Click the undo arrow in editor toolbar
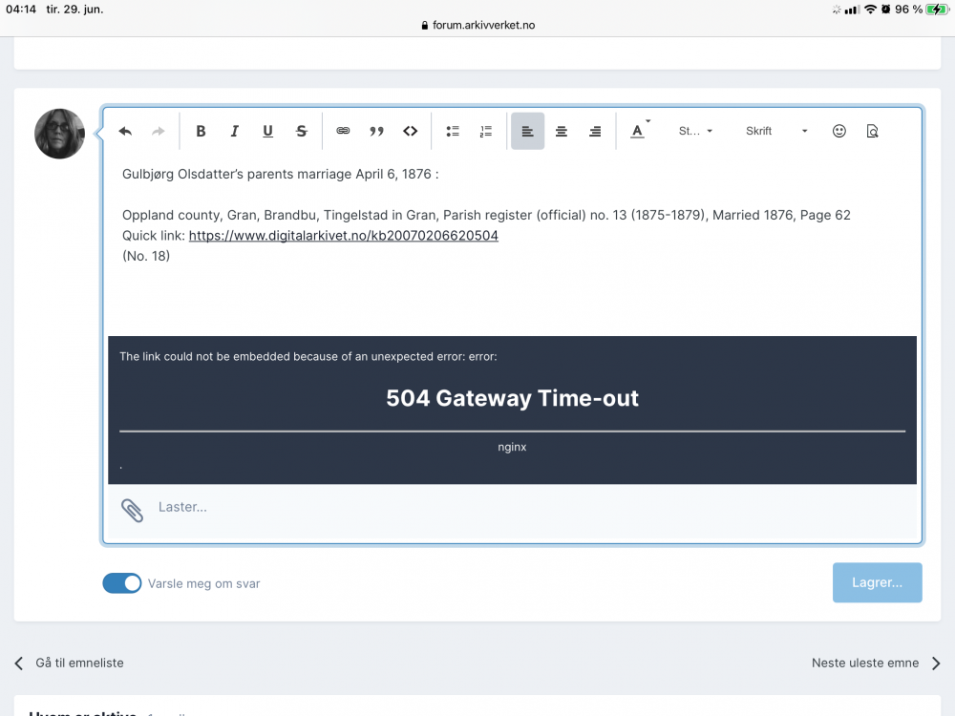The image size is (955, 716). pyautogui.click(x=125, y=131)
